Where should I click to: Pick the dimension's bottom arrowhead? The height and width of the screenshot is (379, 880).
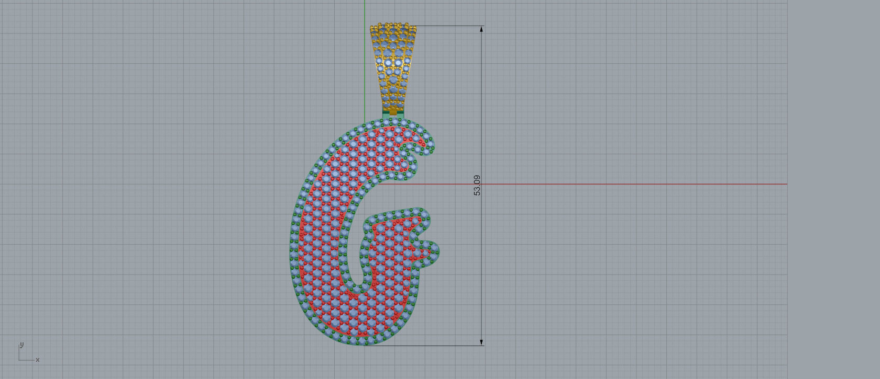pos(481,342)
